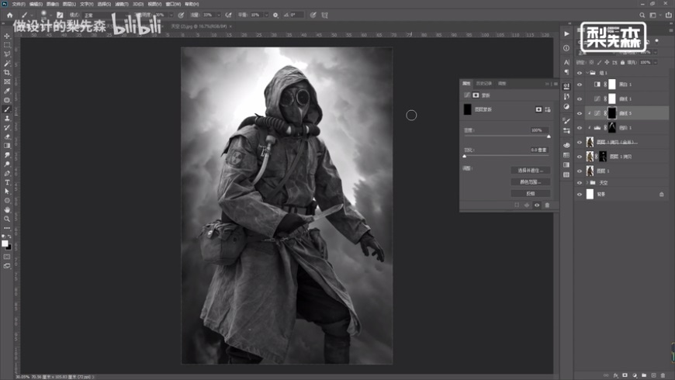Click the density slider handle

coord(549,136)
